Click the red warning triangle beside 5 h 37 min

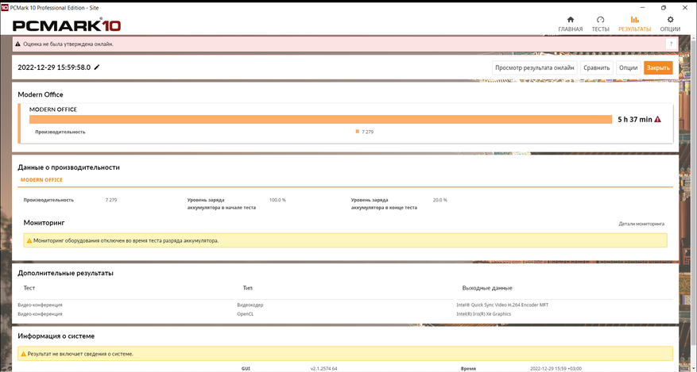[658, 119]
